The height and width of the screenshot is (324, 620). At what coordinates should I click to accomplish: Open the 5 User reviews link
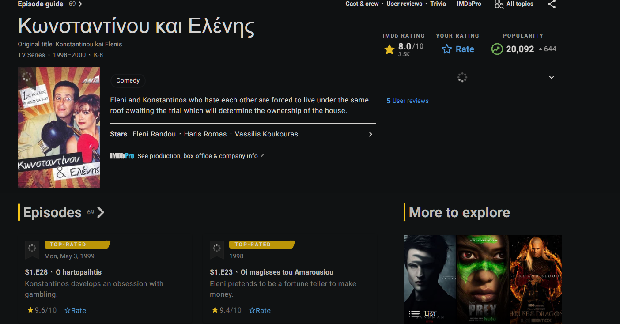coord(408,101)
